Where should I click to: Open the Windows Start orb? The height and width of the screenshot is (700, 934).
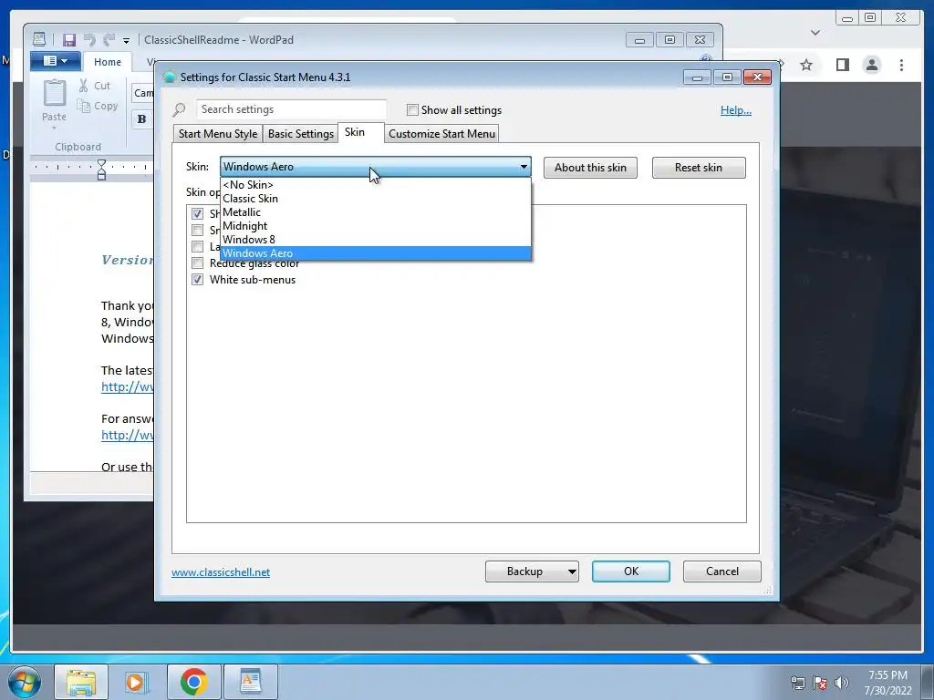(25, 682)
